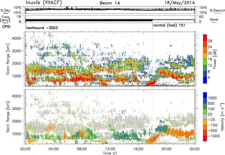
Task: Click the 'Slant Range [km]' label of power panel
Action: pyautogui.click(x=8, y=59)
